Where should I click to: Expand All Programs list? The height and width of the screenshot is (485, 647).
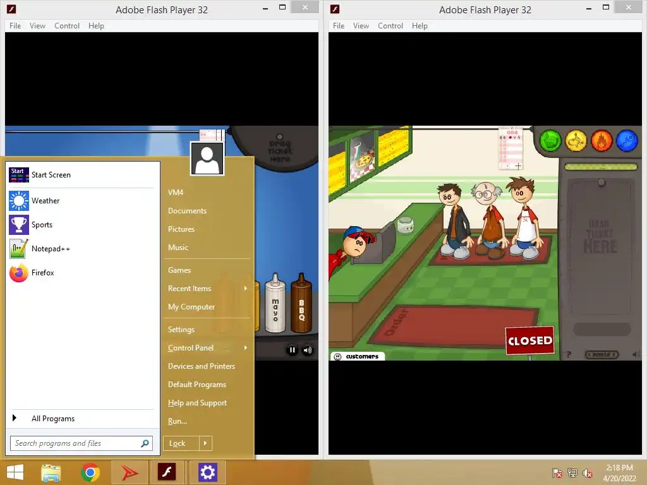coord(82,419)
